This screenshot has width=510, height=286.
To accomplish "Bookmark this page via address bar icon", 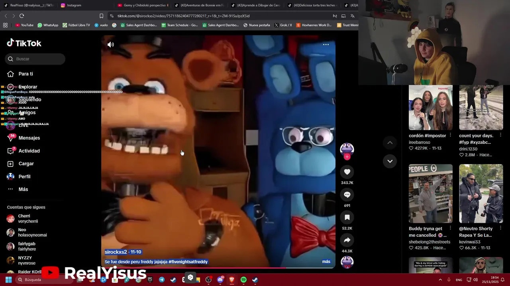I will pyautogui.click(x=101, y=16).
